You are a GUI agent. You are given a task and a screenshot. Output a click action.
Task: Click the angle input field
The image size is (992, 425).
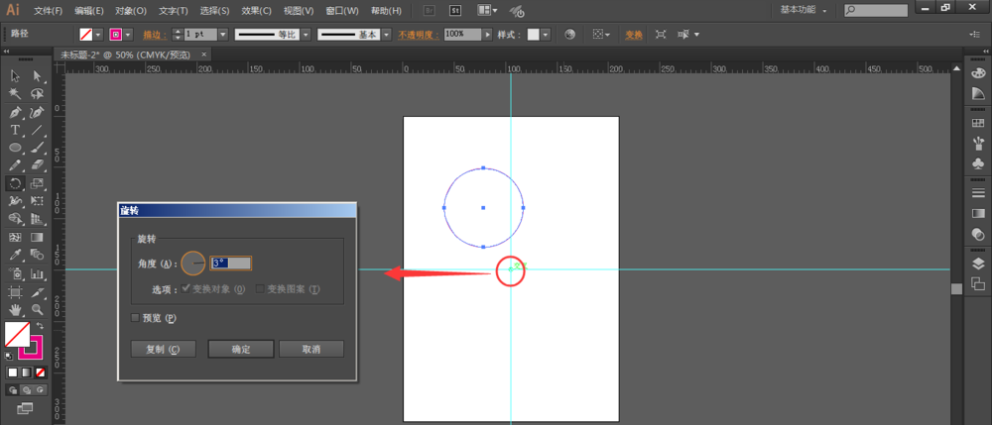pos(231,263)
